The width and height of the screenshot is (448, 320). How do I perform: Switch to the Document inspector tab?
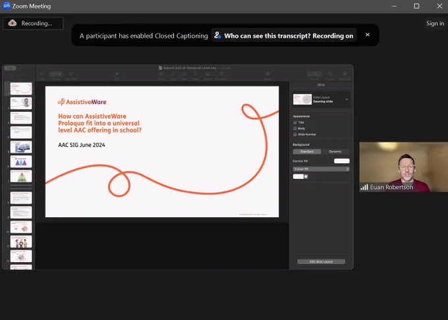point(345,74)
